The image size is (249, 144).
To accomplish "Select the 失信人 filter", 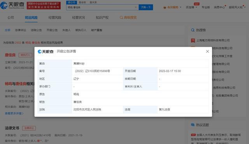I will tap(67, 30).
